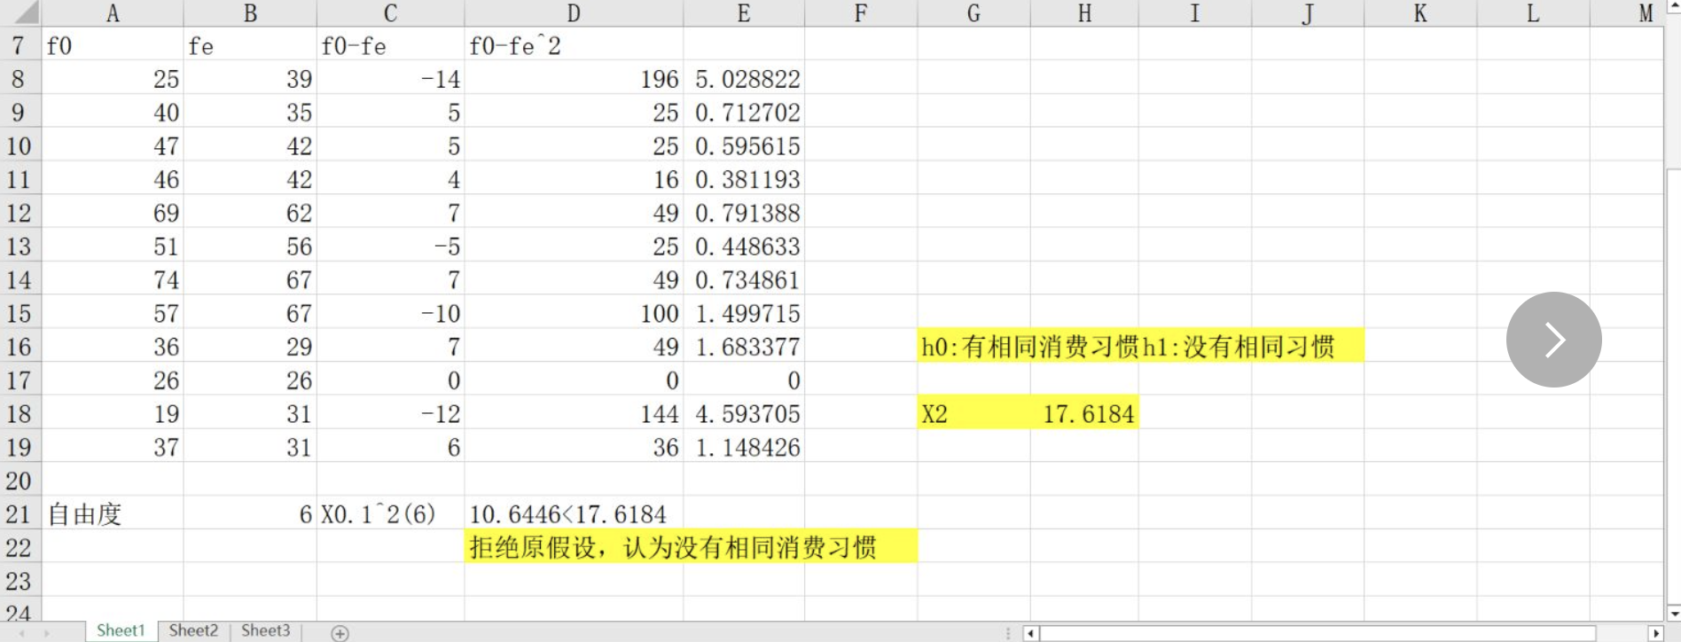The image size is (1681, 642).
Task: Click cell containing 'f0' header
Action: coord(113,45)
